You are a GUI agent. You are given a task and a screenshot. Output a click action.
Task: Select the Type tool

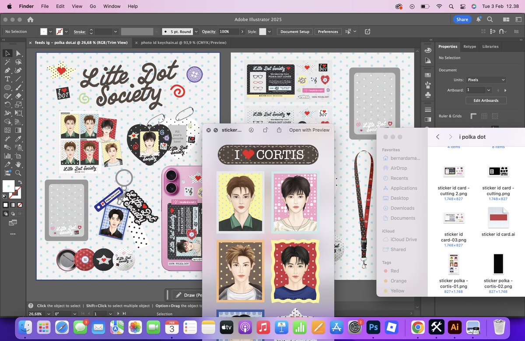click(x=7, y=79)
